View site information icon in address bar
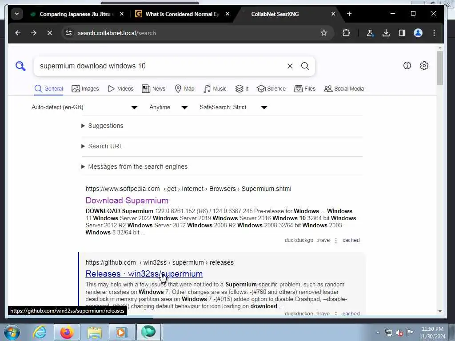Screen dimensions: 455x341 [x=69, y=33]
